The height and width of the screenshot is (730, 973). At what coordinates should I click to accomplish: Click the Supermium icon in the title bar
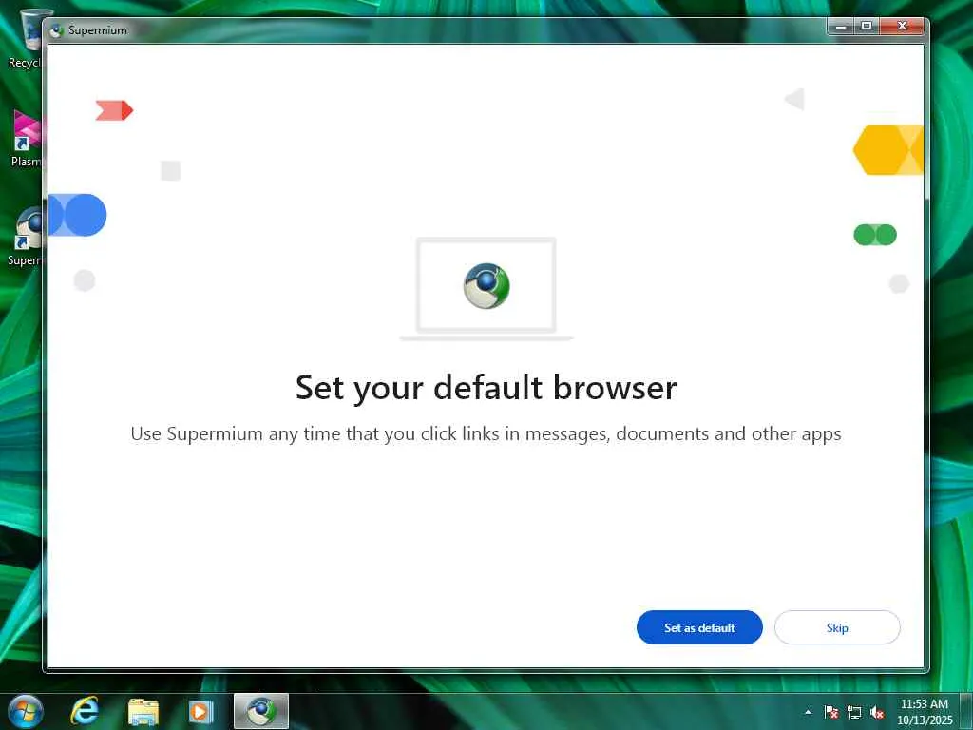point(56,30)
